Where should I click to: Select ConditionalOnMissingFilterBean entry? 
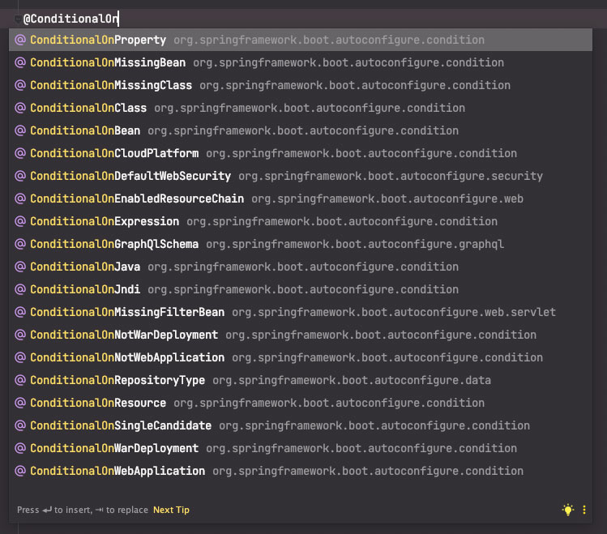(301, 312)
